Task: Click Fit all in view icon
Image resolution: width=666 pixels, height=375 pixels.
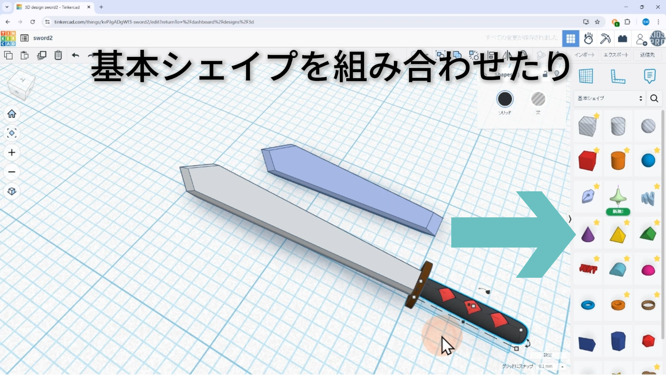Action: (x=12, y=133)
